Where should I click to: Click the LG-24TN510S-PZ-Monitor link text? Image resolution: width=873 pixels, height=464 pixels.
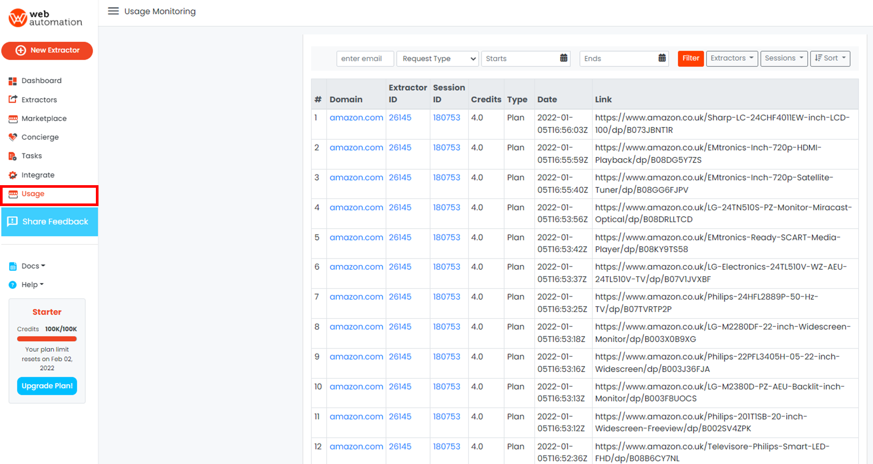click(x=723, y=213)
